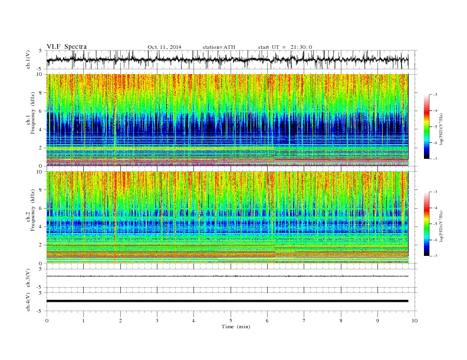Viewport: 467px width, 360px height.
Task: Click the "ch.4(V)" axis label
Action: (x=28, y=302)
